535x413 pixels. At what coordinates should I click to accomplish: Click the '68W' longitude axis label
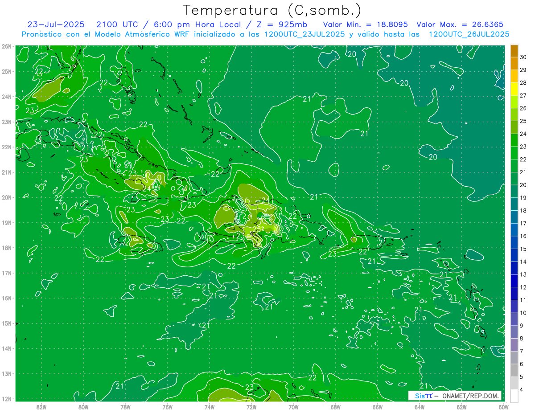336,407
